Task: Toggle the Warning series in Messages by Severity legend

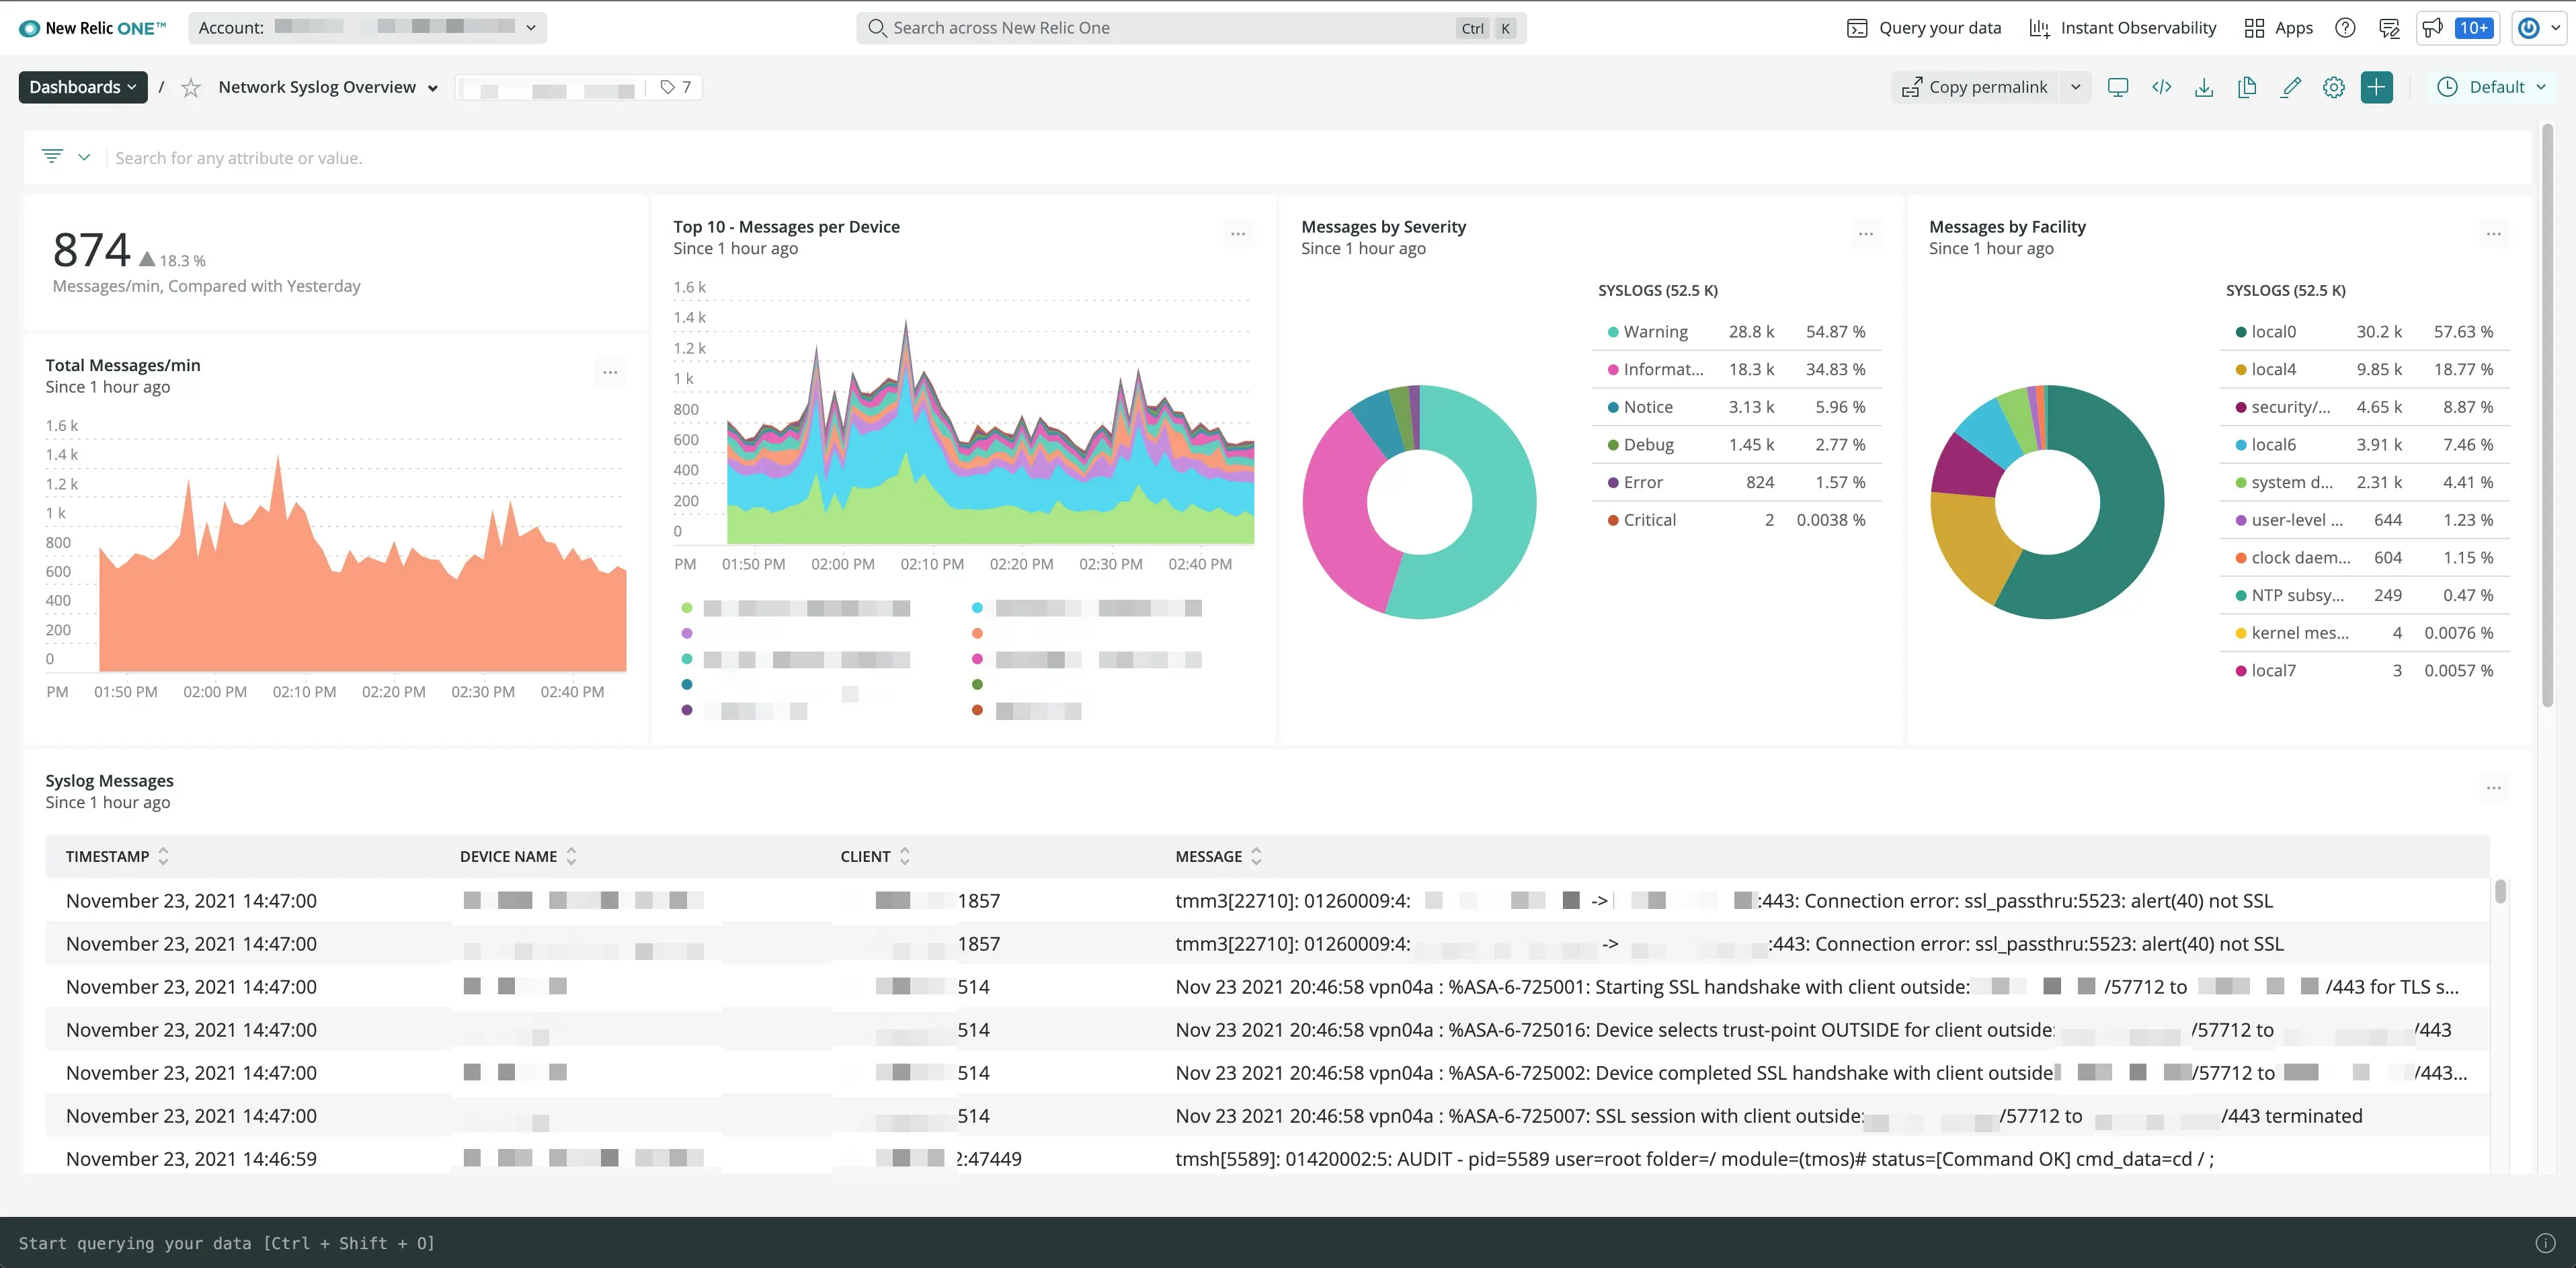Action: (x=1655, y=331)
